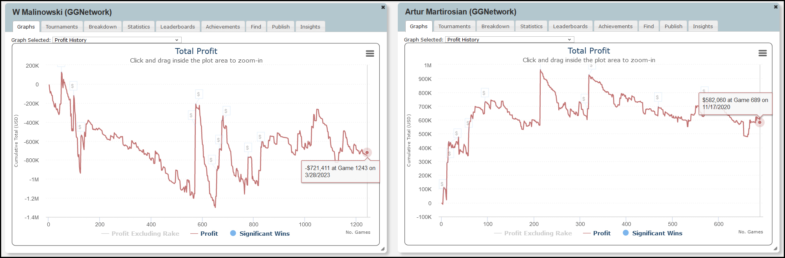Close the Artur Martirosian panel

[x=776, y=7]
